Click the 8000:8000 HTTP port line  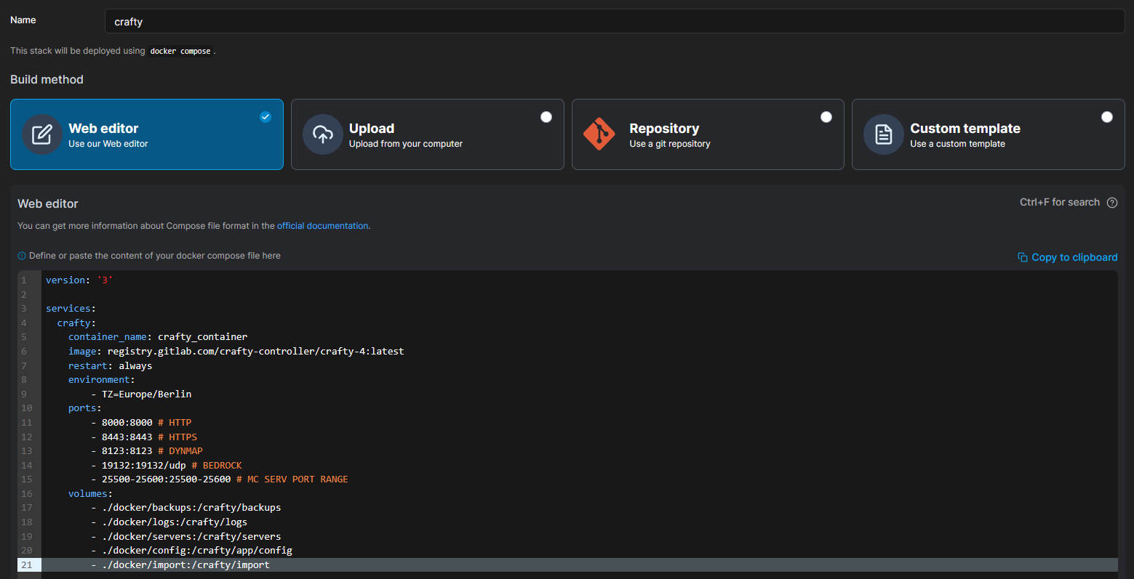pyautogui.click(x=142, y=422)
